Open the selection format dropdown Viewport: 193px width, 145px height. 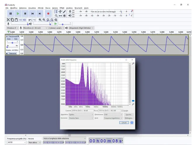[x=65, y=139]
